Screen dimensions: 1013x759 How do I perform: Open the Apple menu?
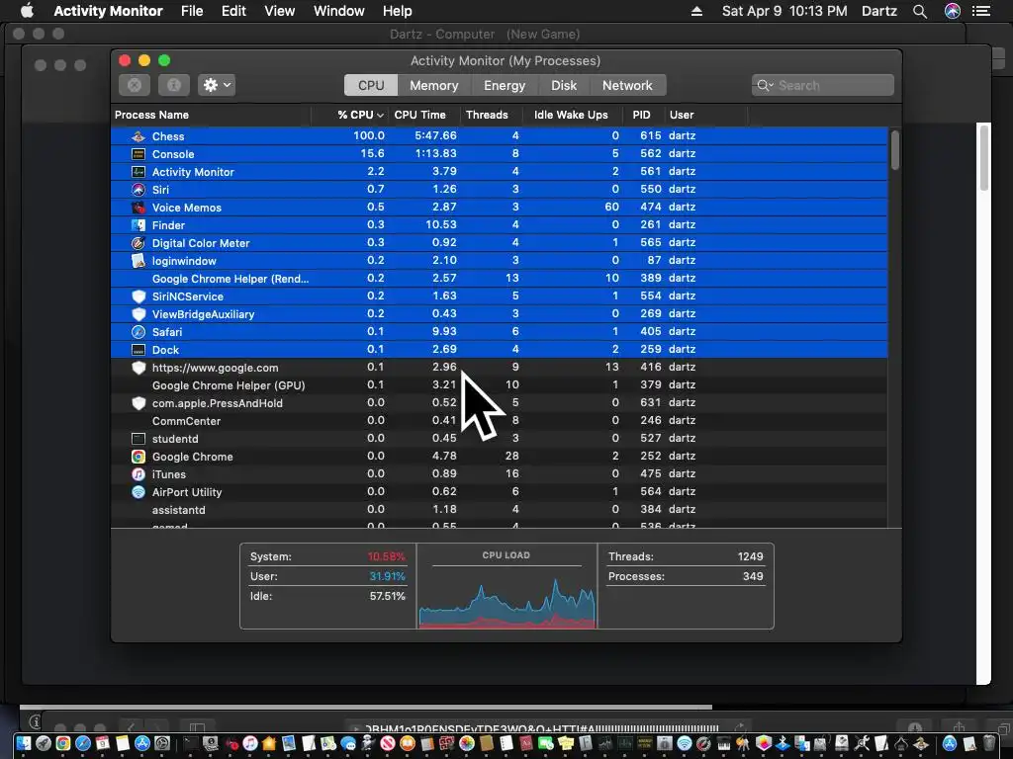coord(27,11)
